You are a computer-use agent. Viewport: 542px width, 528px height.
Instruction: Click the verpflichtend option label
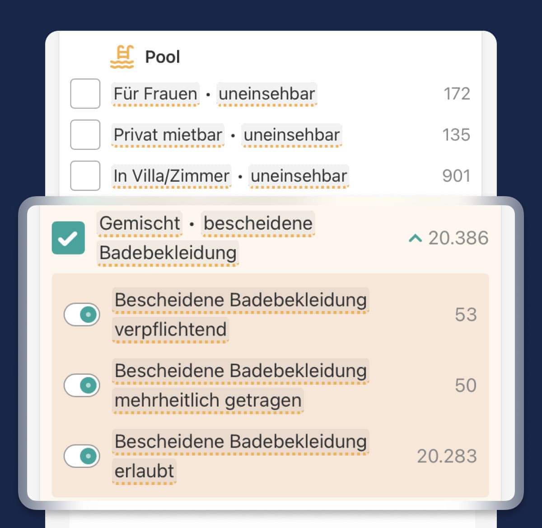(x=170, y=330)
